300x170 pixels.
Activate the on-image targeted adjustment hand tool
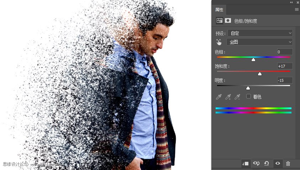pos(219,42)
